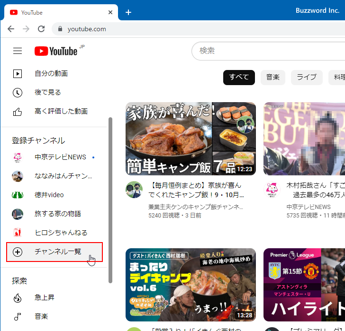Click the ヒロシちゃんねる channel avatar

(18, 233)
